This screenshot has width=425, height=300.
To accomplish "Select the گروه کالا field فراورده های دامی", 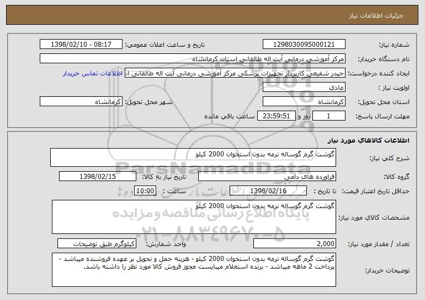I will pyautogui.click(x=267, y=177).
